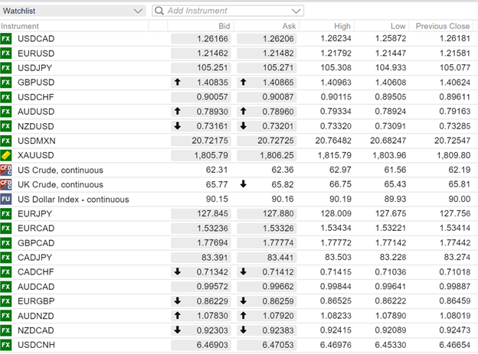
Task: Sort by the Bid column header
Action: coord(221,26)
